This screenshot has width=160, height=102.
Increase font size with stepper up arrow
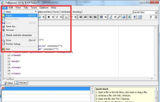click(x=156, y=16)
